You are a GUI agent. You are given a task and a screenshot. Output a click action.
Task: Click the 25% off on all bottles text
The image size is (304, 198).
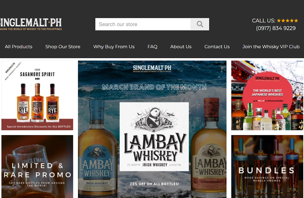[x=154, y=184]
